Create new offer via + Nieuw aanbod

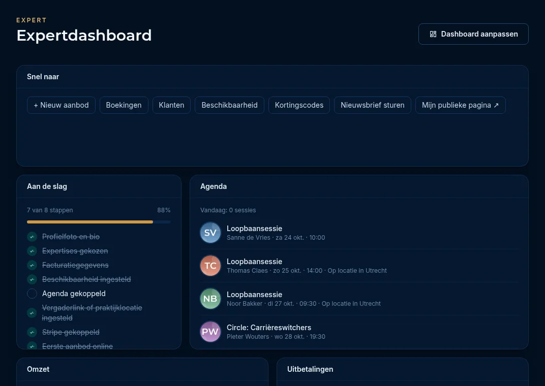coord(61,105)
